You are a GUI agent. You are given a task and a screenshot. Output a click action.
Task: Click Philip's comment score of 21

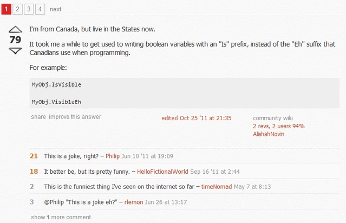[34, 156]
